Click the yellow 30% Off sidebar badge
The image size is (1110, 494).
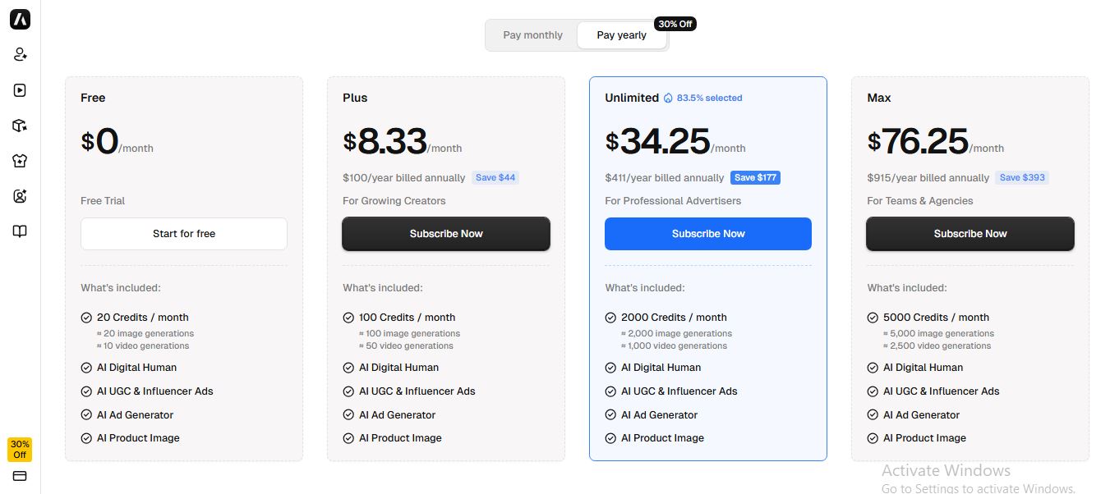[20, 450]
